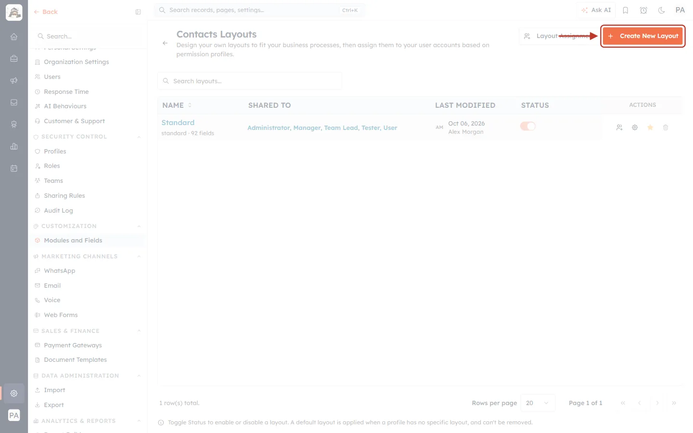
Task: Open Modules and Fields in sidebar
Action: [x=87, y=241]
